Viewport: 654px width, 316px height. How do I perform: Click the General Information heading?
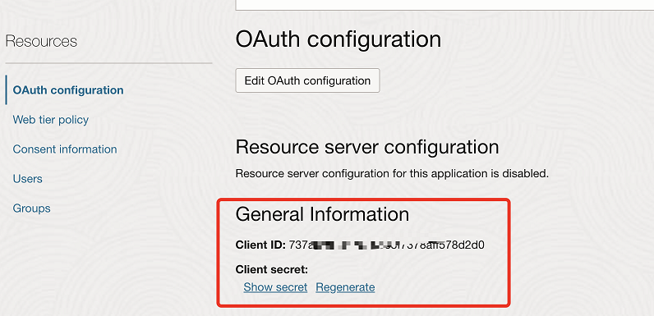(x=322, y=214)
